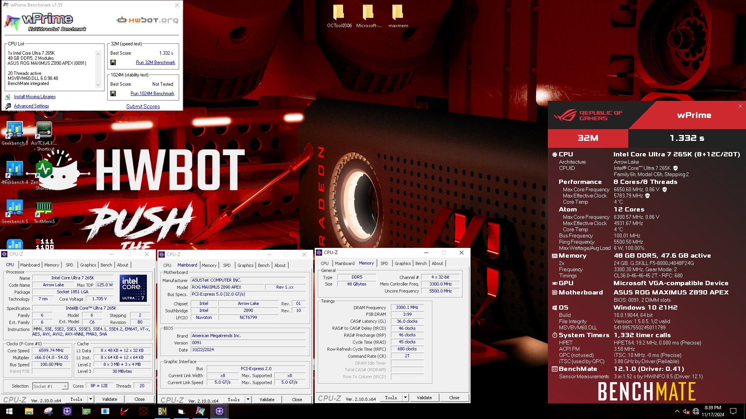The image size is (746, 419).
Task: Expand Tools arrow in the Memory CPU-Z window
Action: [405, 398]
